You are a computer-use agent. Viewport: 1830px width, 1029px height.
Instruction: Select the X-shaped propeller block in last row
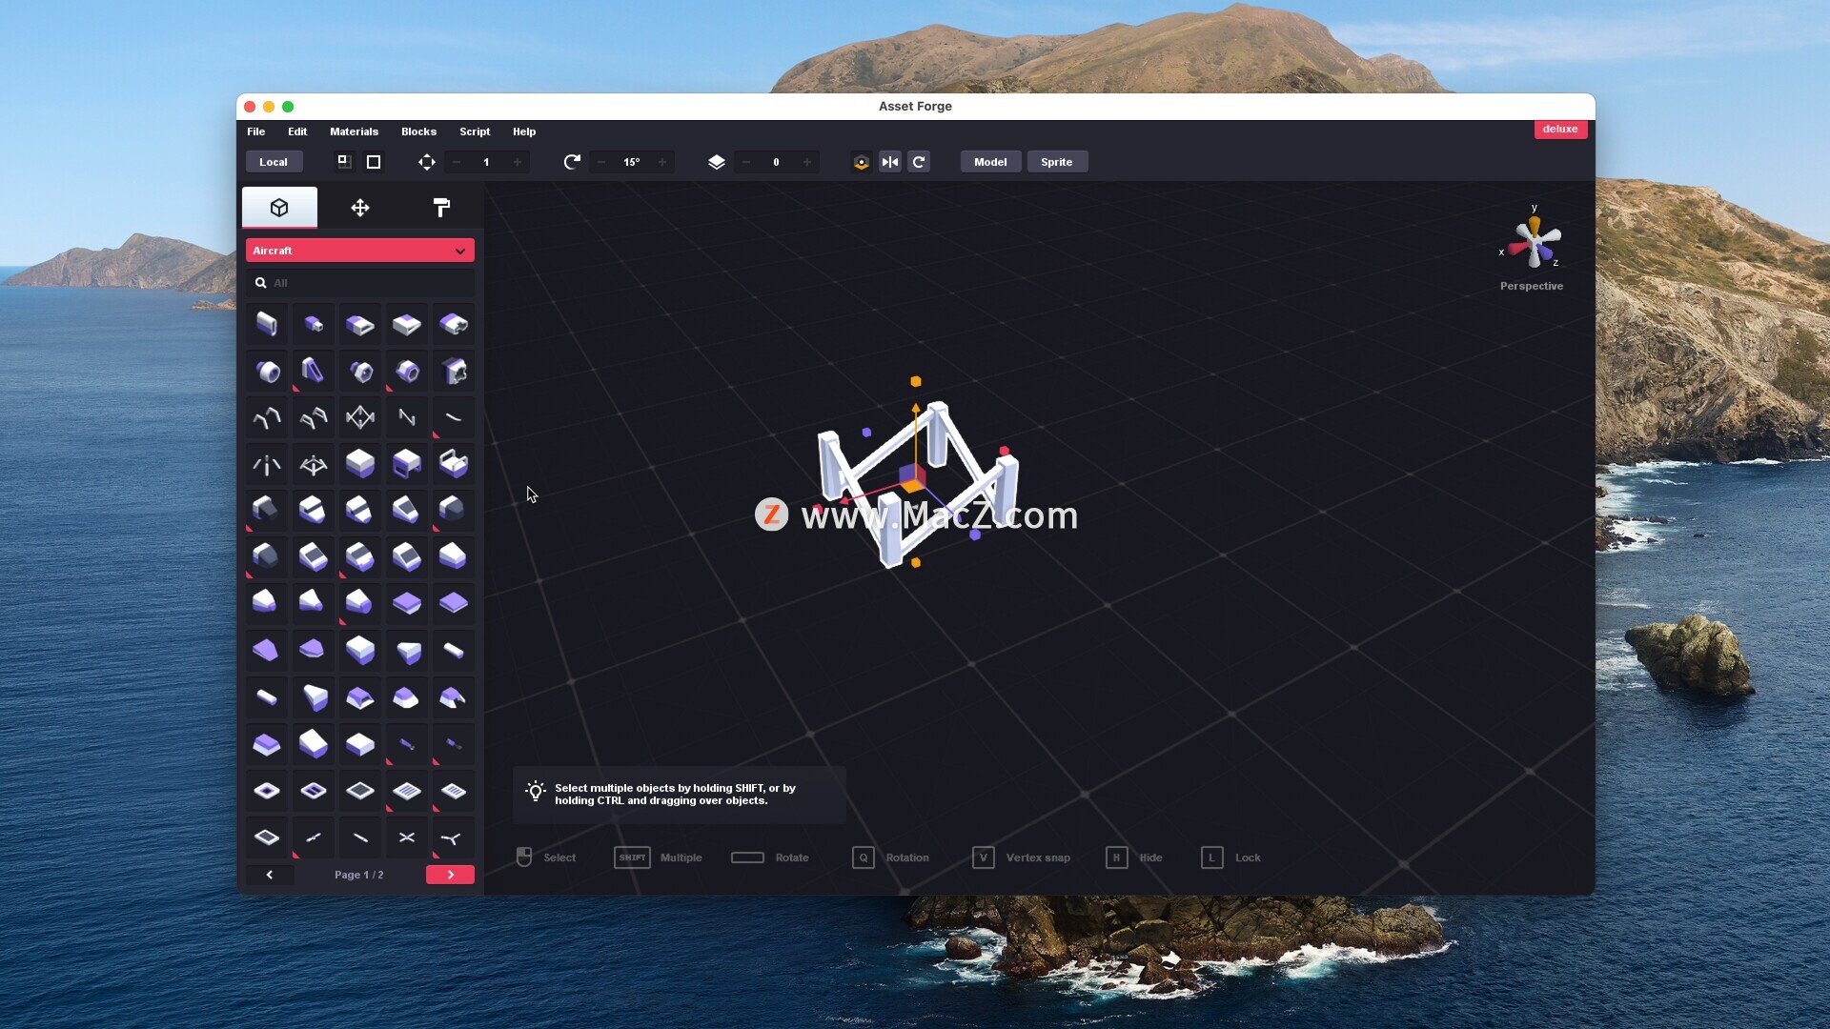coord(407,837)
